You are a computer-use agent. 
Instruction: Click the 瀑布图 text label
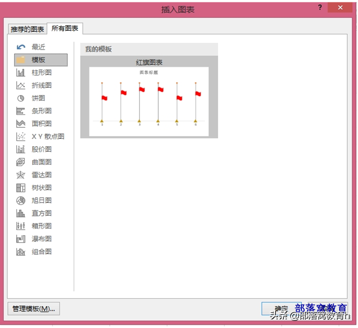coord(41,239)
